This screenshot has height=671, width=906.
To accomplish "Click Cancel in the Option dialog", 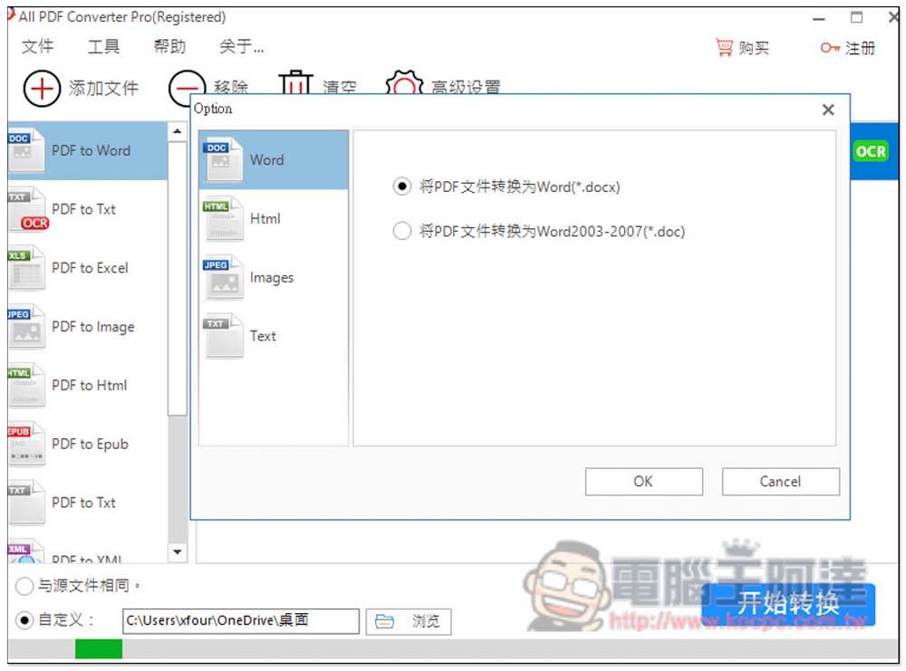I will (780, 482).
